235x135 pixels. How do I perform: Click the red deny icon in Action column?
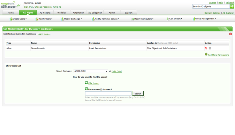tap(206, 48)
